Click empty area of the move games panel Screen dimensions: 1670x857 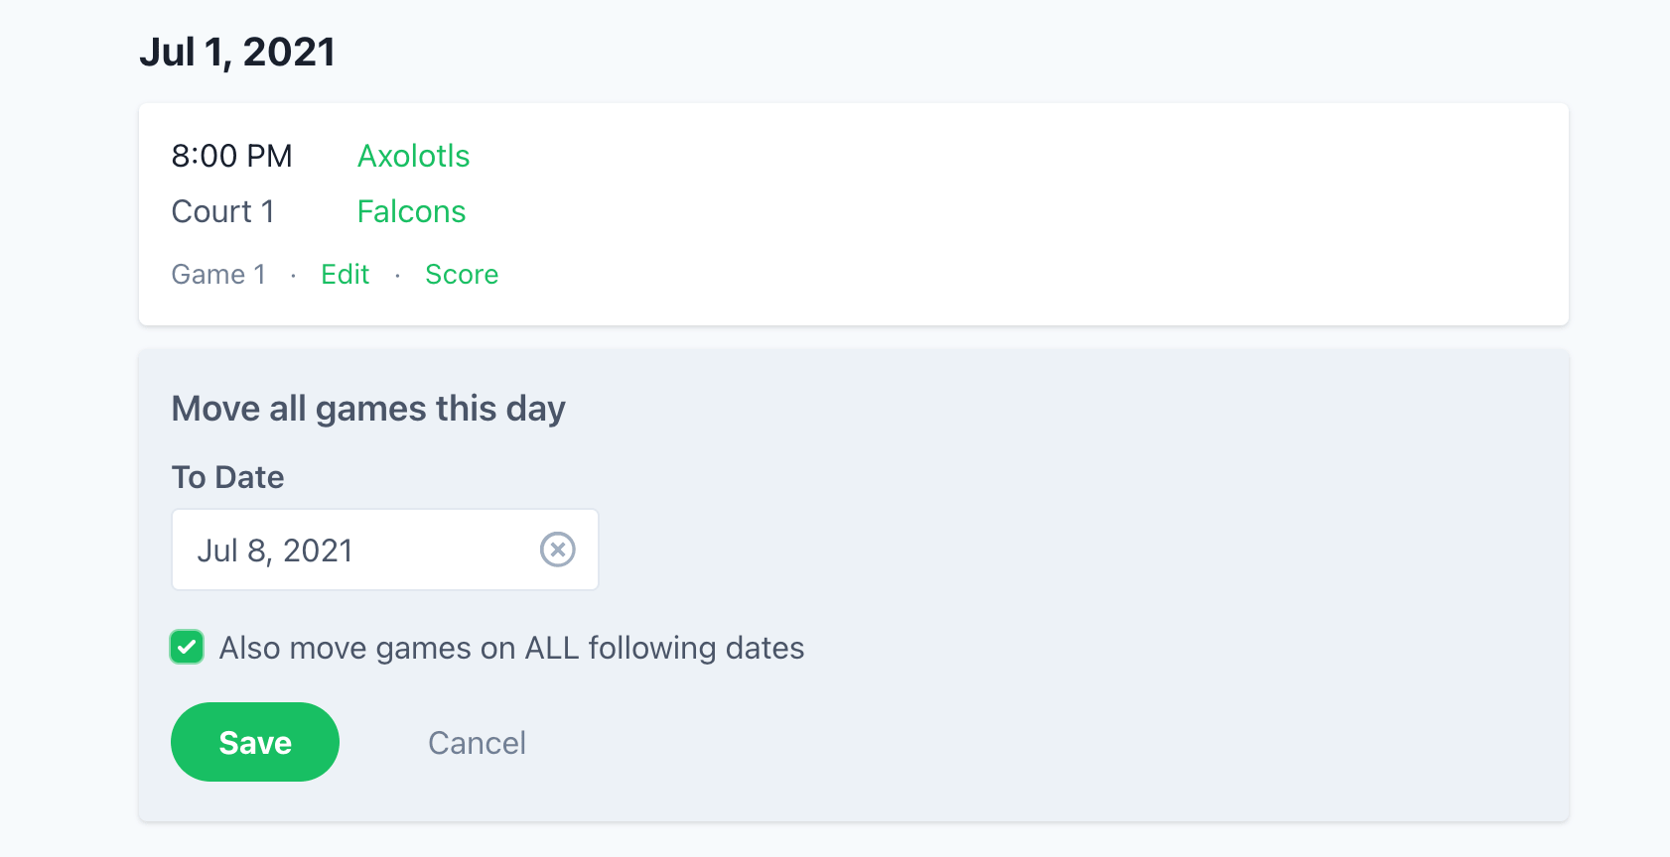tap(1092, 595)
